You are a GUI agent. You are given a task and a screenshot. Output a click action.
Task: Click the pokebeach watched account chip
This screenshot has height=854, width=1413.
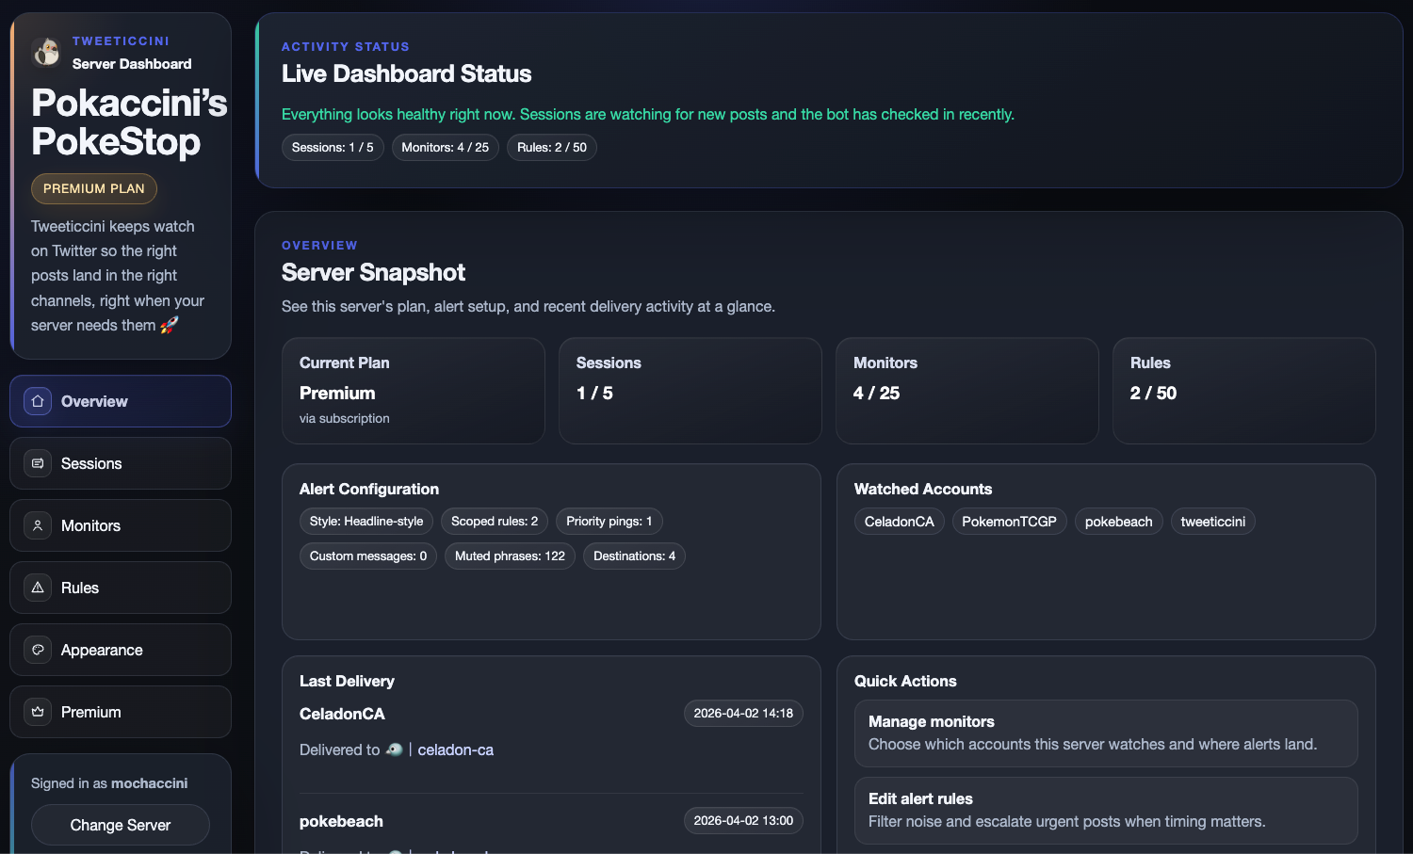point(1119,522)
